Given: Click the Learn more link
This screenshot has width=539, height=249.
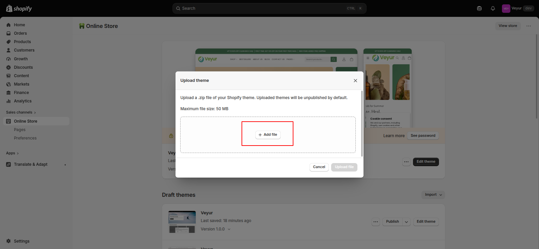Looking at the screenshot, I should 394,136.
